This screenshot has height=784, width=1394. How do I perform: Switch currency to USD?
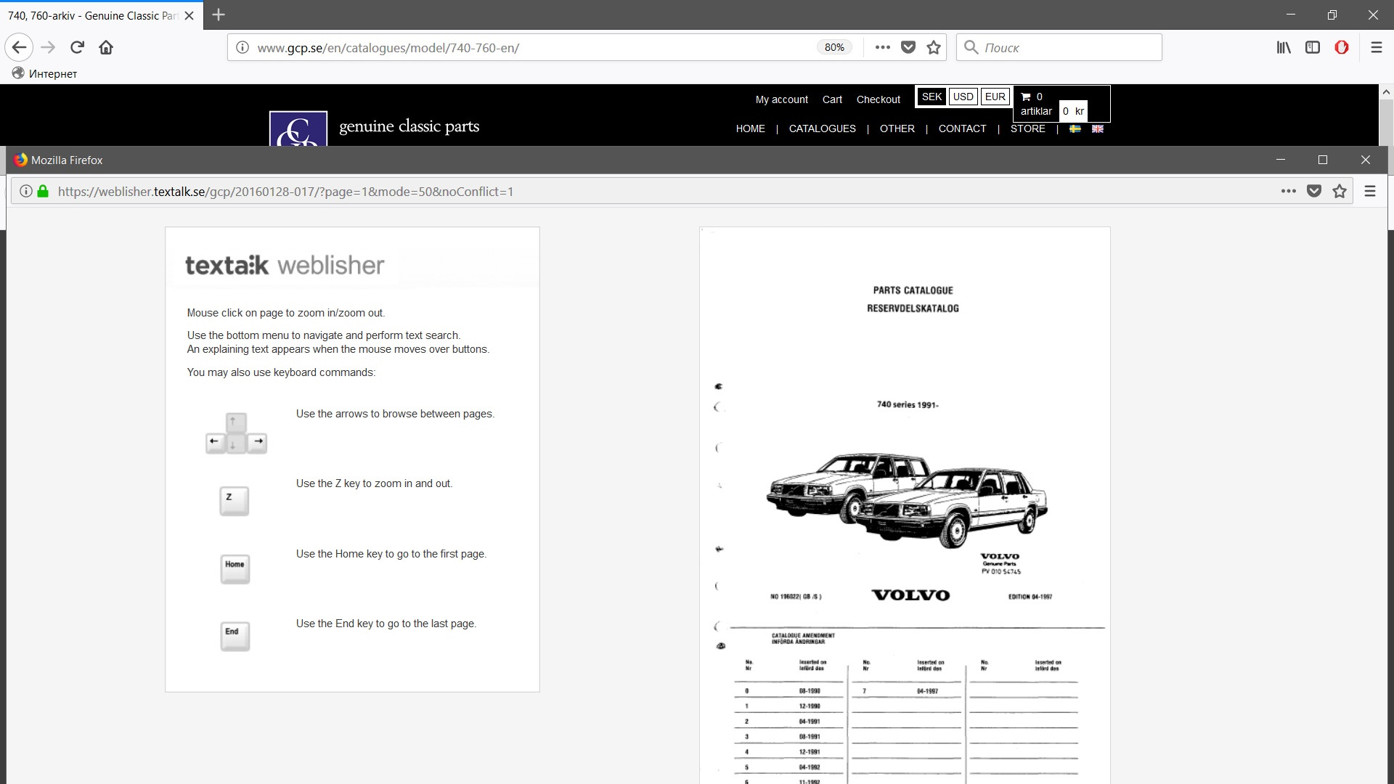(x=963, y=97)
